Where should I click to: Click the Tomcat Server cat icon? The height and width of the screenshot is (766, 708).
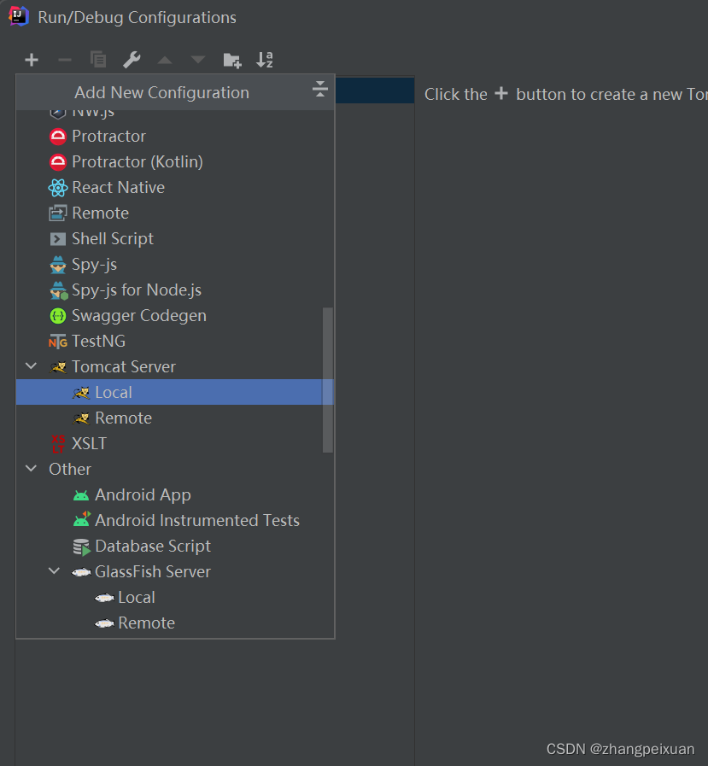click(x=58, y=367)
